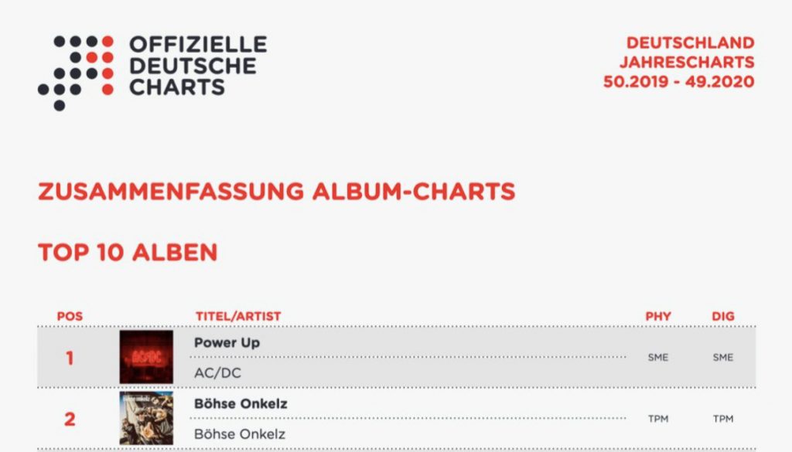The image size is (792, 452).
Task: Click the Zusammenfassung Album-Charts heading
Action: coord(276,192)
